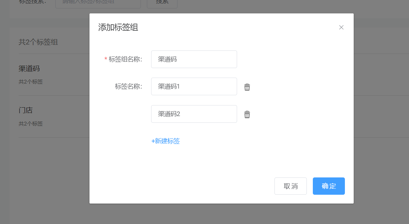Viewport: 409px width, 224px height.
Task: Click 共2个标签 under 渠道码 group
Action: [x=31, y=82]
